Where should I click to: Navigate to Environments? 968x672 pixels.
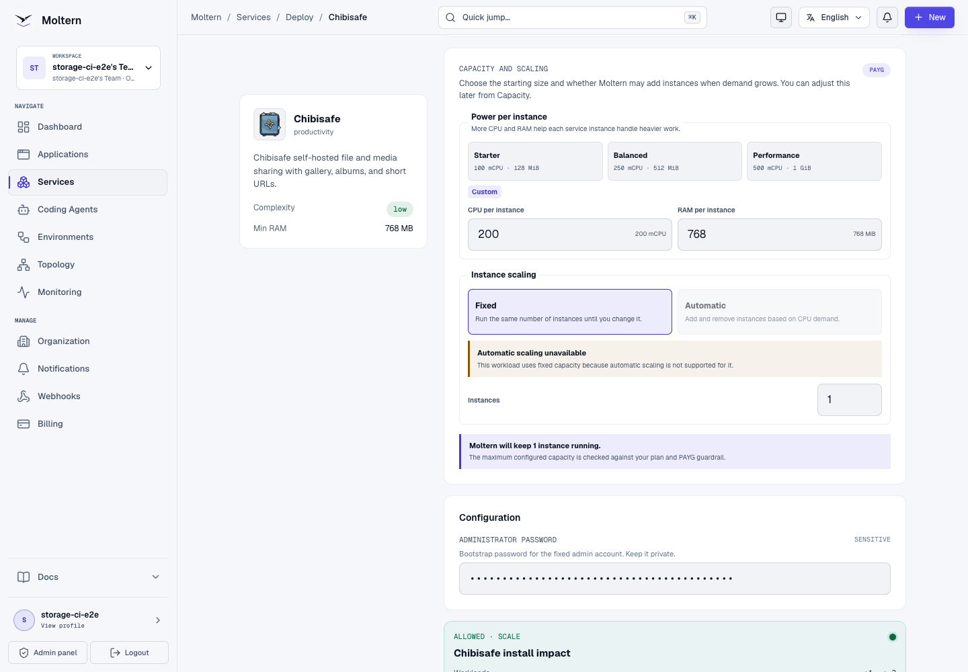tap(88, 237)
